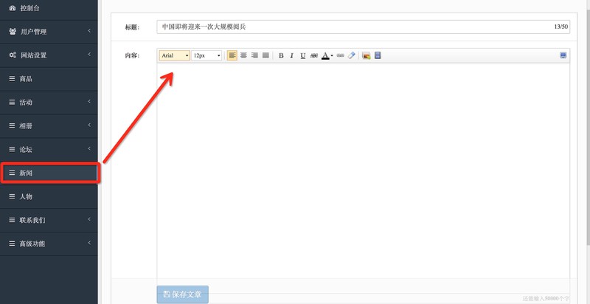
Task: Align text left in editor
Action: (x=232, y=55)
